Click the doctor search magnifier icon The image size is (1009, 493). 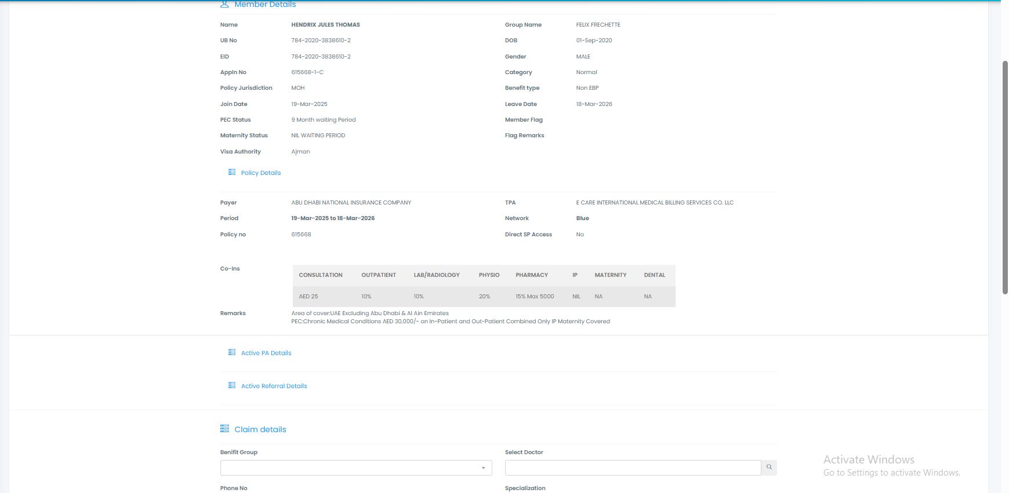(x=769, y=468)
